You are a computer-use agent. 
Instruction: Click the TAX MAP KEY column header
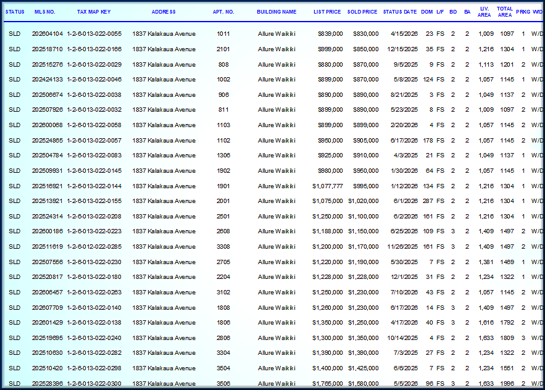point(94,12)
